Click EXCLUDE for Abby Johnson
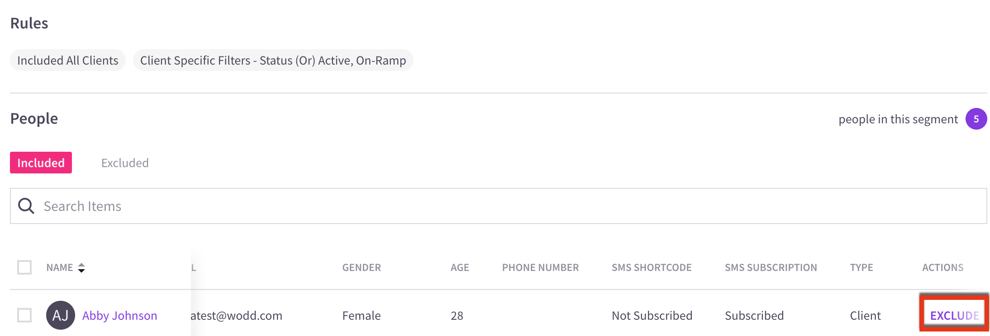Screen dimensions: 990x336 click(x=954, y=315)
